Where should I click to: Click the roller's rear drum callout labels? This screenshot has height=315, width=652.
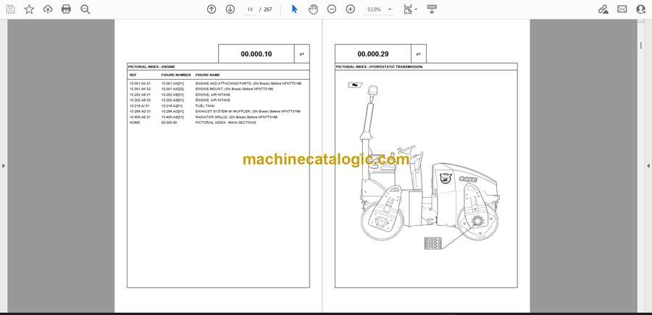click(432, 243)
